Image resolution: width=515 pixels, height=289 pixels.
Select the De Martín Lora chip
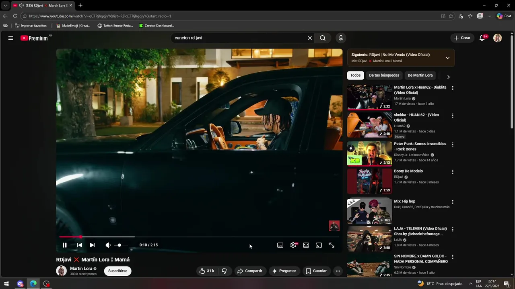420,75
